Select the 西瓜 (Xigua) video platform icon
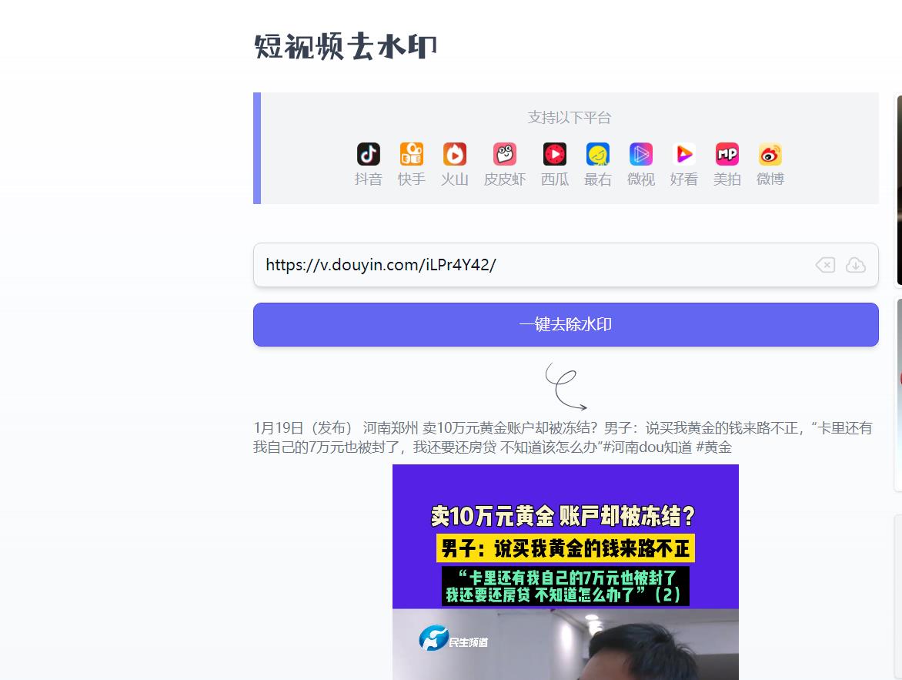This screenshot has height=680, width=902. click(x=555, y=154)
